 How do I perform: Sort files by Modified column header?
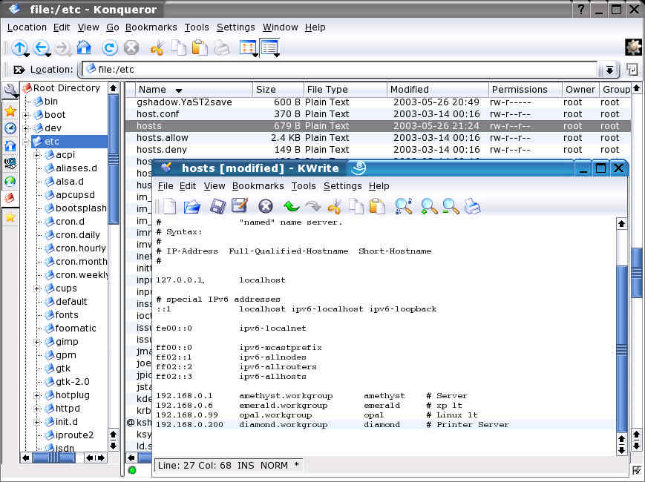pyautogui.click(x=438, y=90)
